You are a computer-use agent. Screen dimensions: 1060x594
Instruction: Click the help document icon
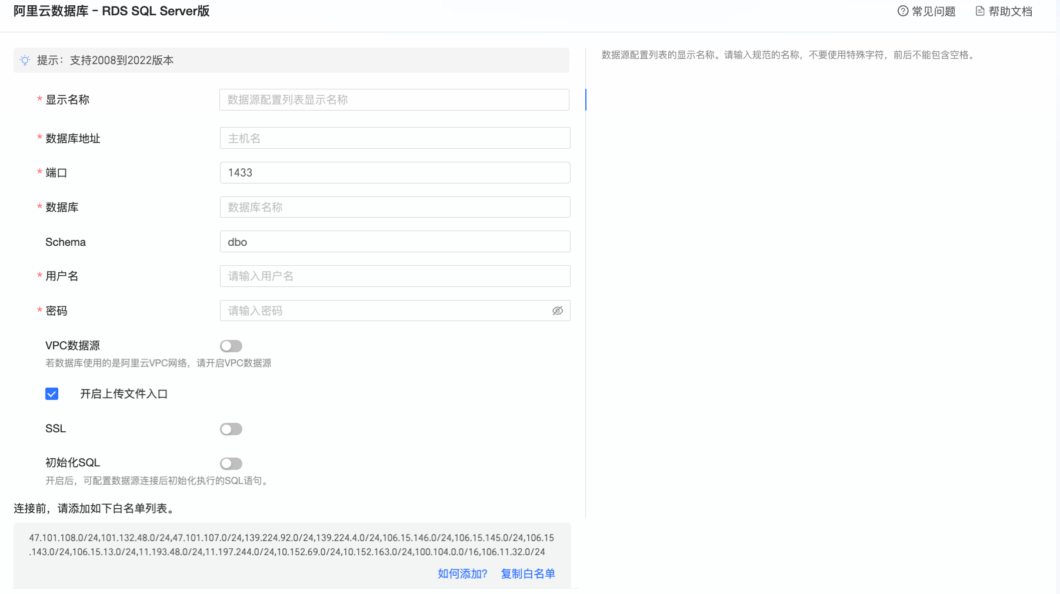pos(980,11)
